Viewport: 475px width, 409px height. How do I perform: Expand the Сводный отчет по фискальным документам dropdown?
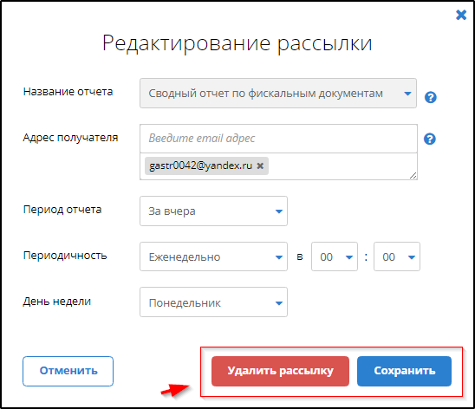click(278, 94)
